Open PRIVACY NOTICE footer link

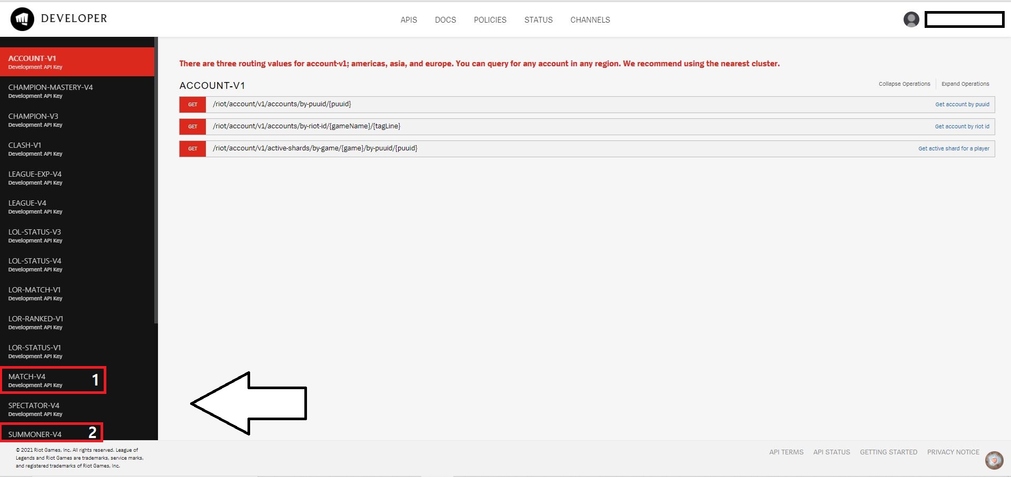[953, 452]
